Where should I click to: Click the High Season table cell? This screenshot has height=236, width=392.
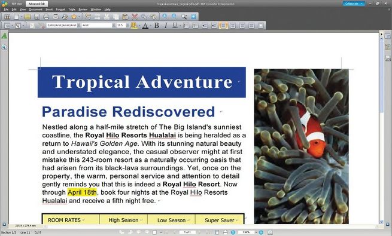coord(123,220)
